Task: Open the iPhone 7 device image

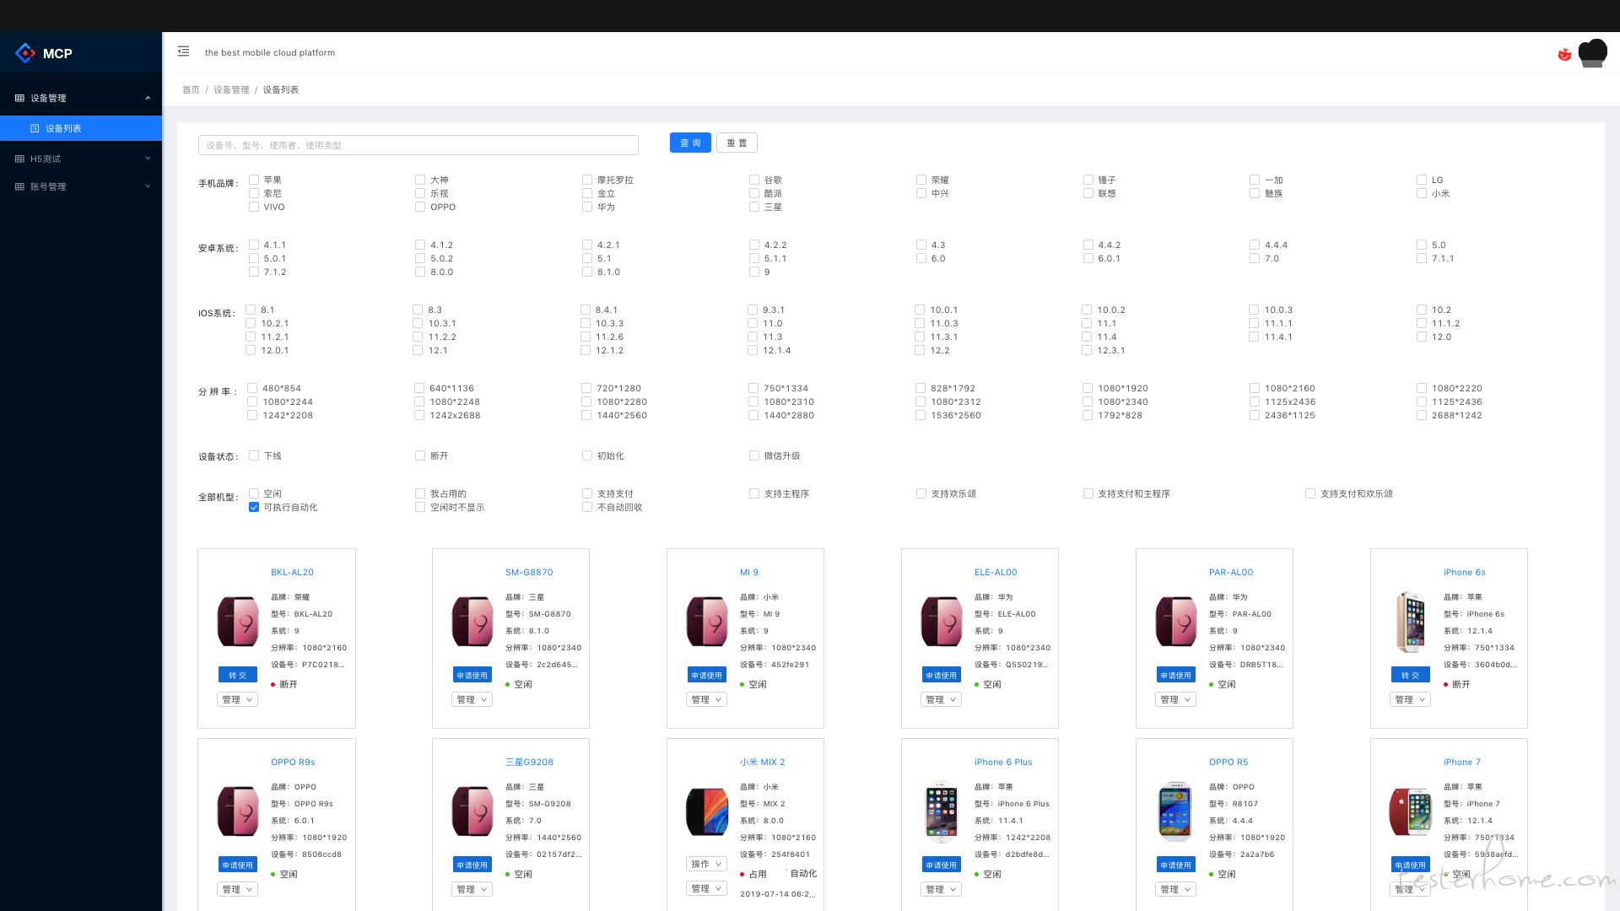Action: point(1411,811)
